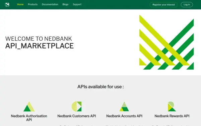Open the Nedbank Accounts API title link

pos(124,116)
